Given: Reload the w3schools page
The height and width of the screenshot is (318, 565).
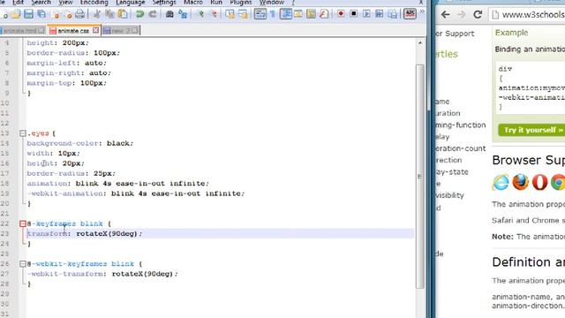Looking at the screenshot, I should pos(478,14).
